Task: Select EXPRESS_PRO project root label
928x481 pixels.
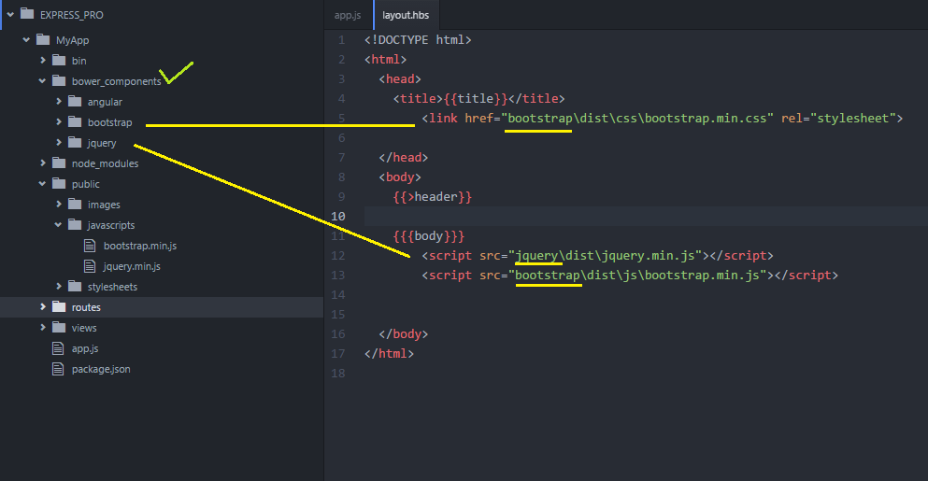Action: [x=72, y=15]
